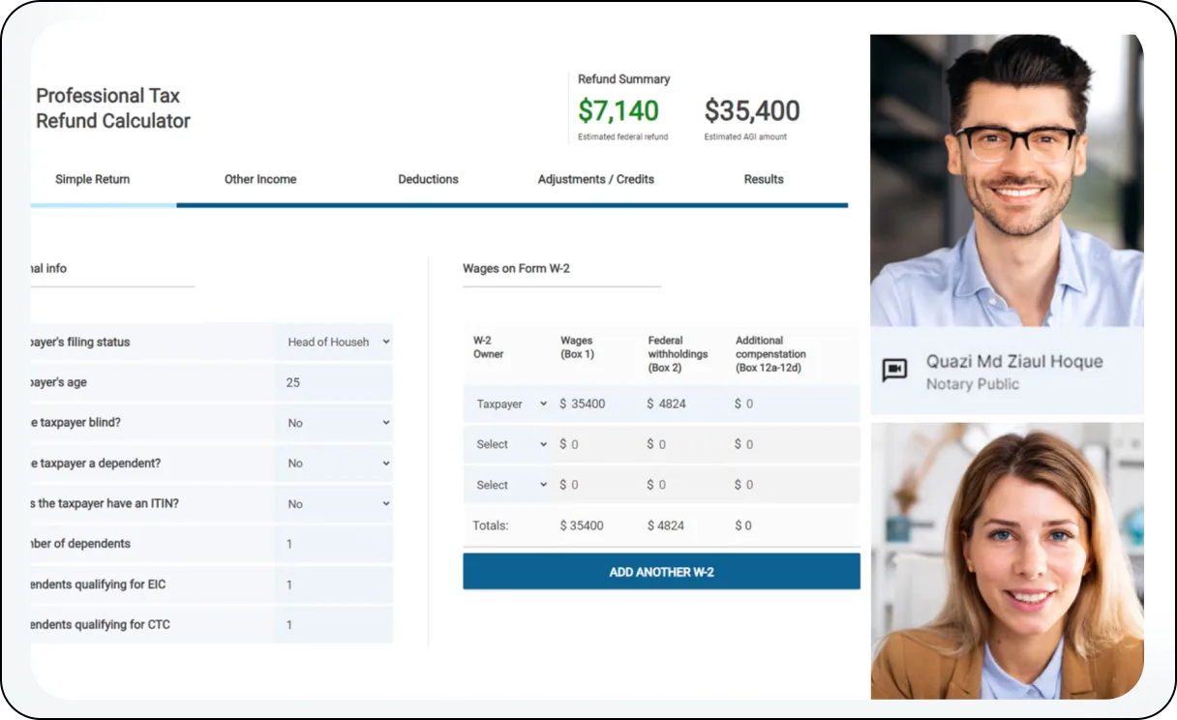Screen dimensions: 1177x720
Task: Open the ITIN dropdown
Action: 337,504
